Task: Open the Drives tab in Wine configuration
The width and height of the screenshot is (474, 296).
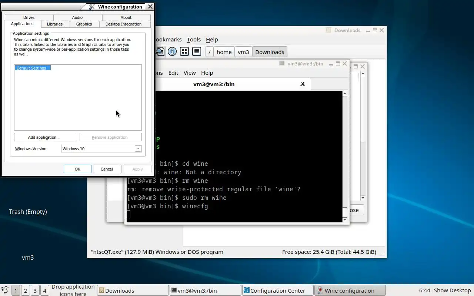Action: (x=29, y=17)
